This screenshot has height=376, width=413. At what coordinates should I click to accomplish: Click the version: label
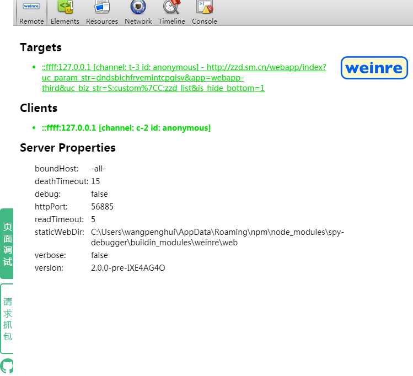(49, 268)
